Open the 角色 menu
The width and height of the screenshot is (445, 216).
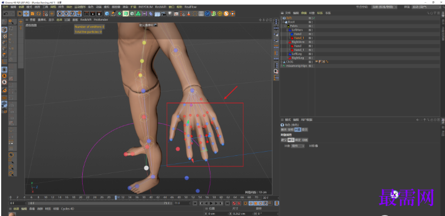pos(91,7)
